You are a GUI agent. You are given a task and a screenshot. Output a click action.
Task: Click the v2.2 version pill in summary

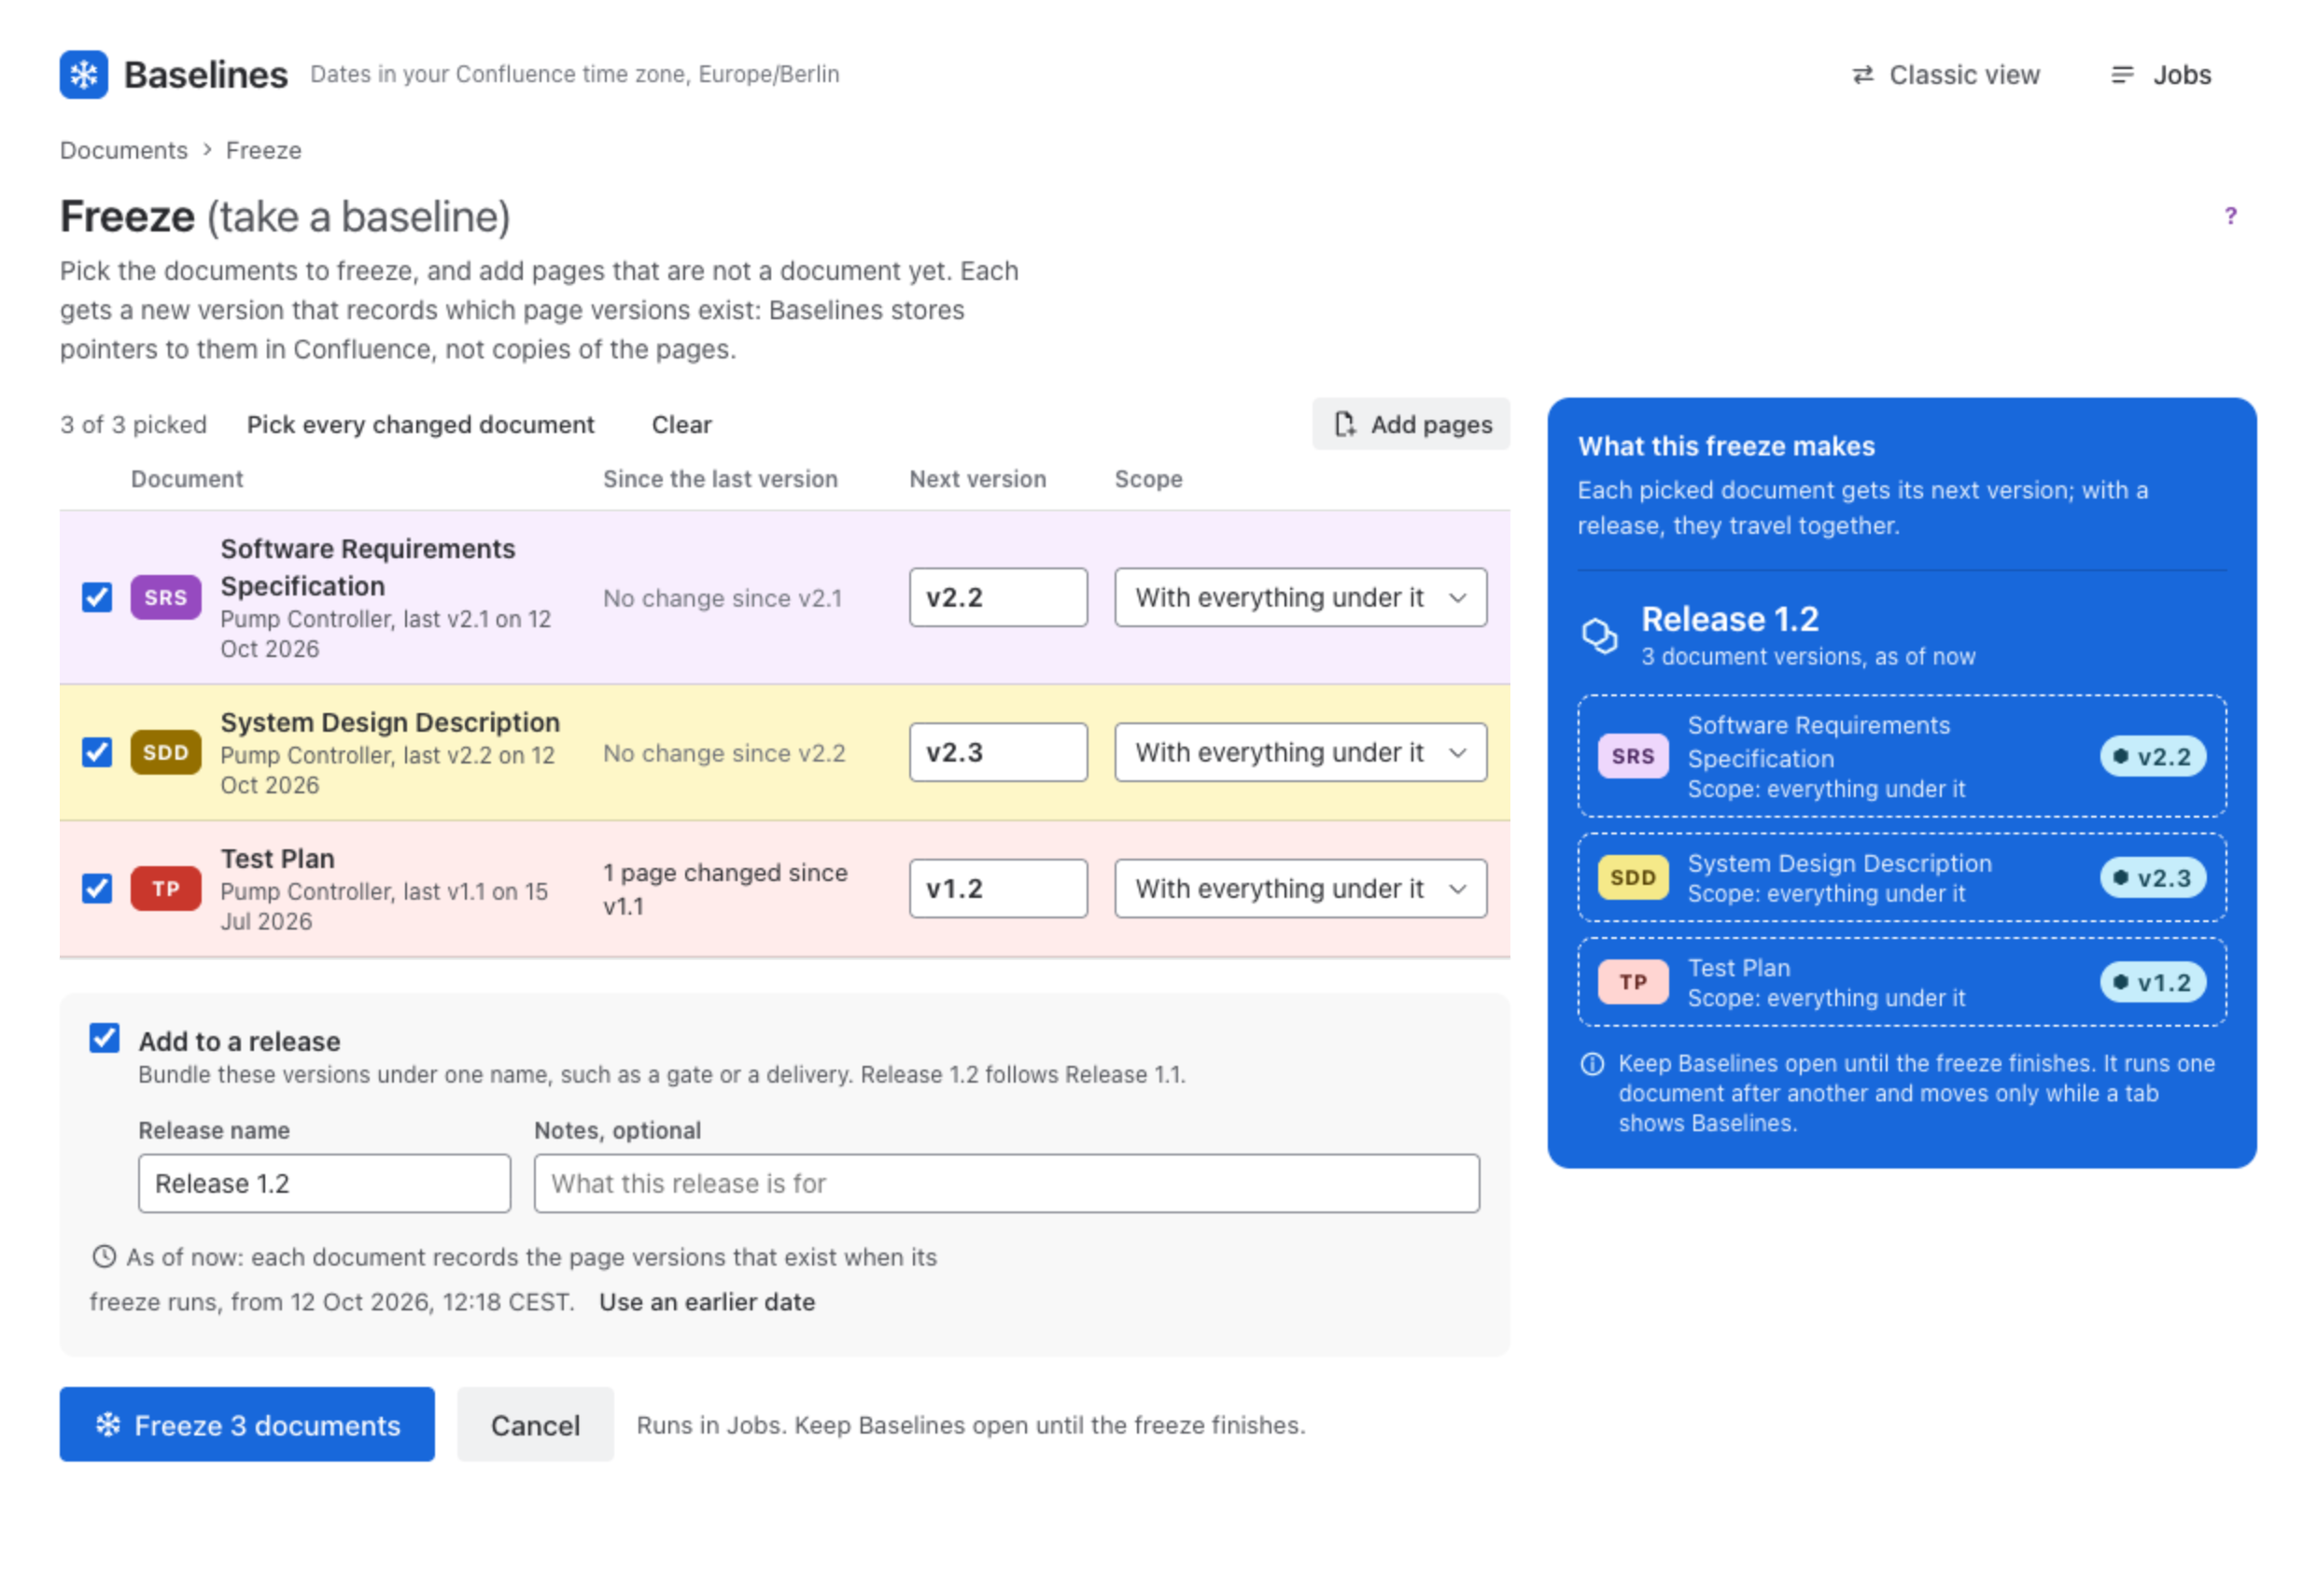2152,757
